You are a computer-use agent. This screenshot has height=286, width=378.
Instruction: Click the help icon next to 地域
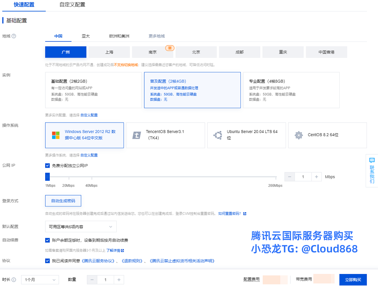14,36
